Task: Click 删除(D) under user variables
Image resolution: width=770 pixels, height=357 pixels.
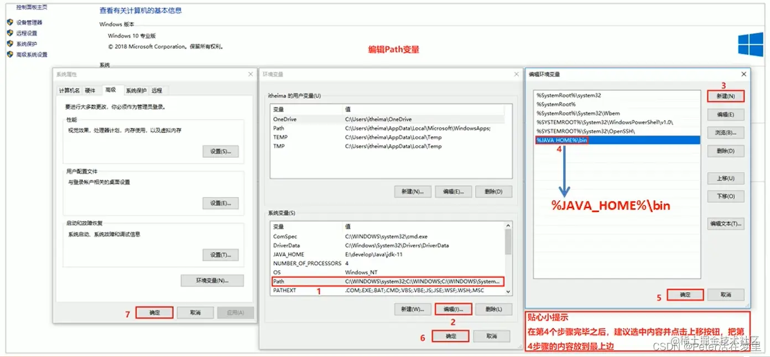Action: point(494,192)
